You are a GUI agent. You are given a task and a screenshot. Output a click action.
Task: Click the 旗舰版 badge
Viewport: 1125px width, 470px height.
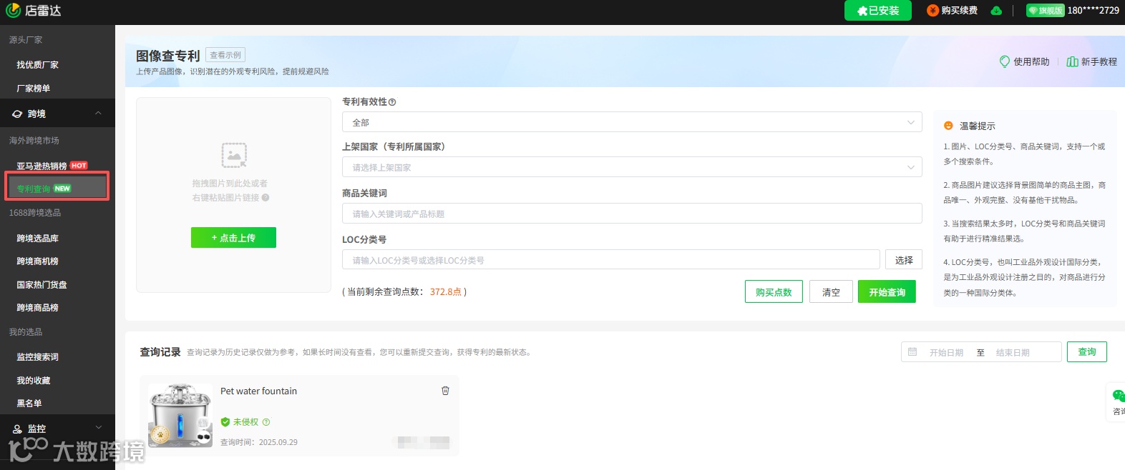coord(1046,11)
